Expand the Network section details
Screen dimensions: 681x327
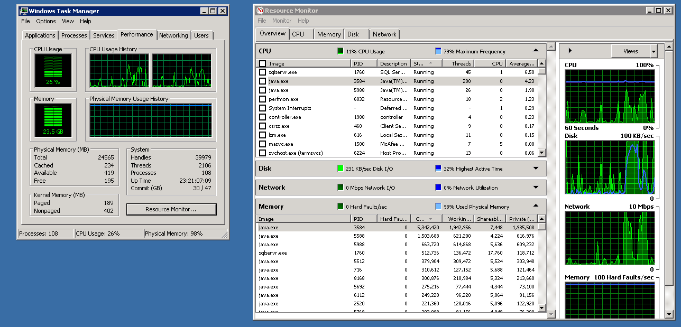point(536,188)
